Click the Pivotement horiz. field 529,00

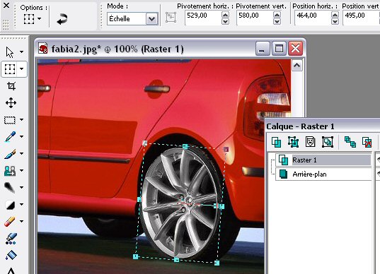(x=203, y=18)
